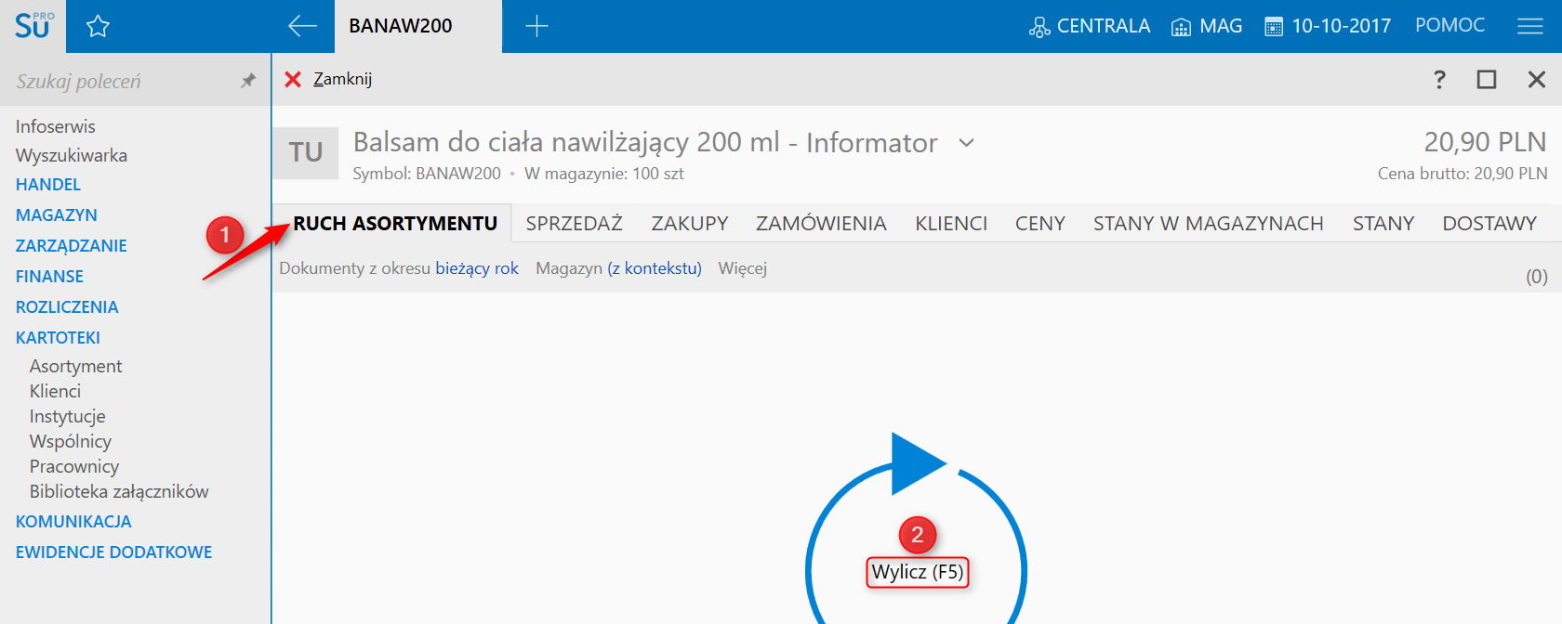The width and height of the screenshot is (1562, 624).
Task: Click Wylicz (F5) refresh button
Action: click(x=918, y=572)
